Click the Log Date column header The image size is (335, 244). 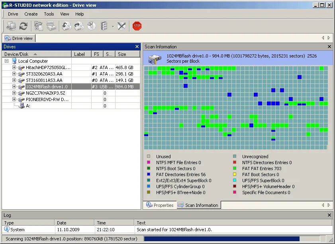coord(74,223)
